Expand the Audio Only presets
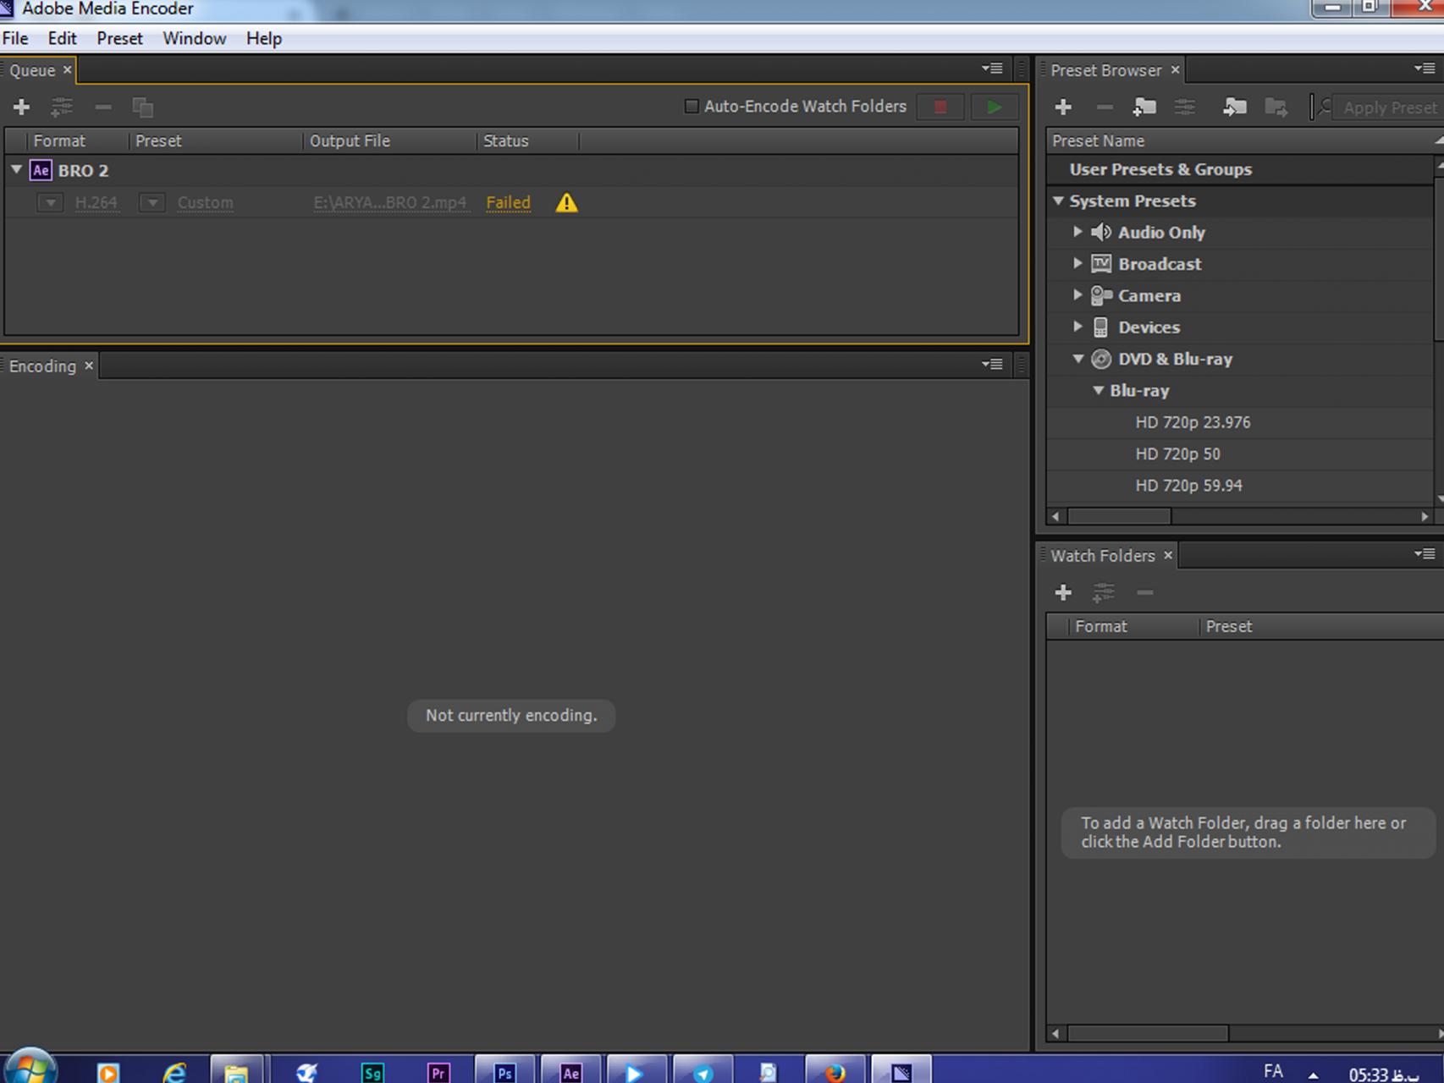 [x=1077, y=232]
